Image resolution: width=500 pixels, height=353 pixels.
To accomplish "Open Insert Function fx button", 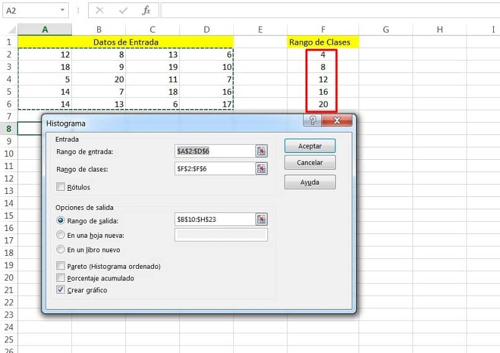I will point(146,11).
